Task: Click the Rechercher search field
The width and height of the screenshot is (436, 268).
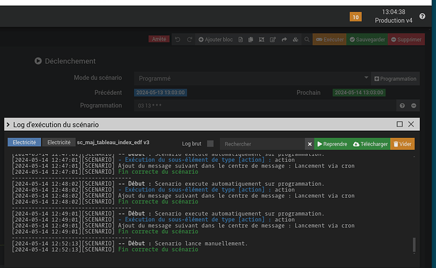Action: point(262,144)
